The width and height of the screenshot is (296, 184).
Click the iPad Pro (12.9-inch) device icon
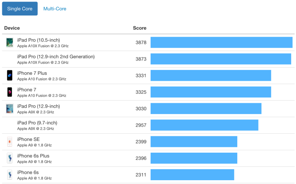coord(9,108)
